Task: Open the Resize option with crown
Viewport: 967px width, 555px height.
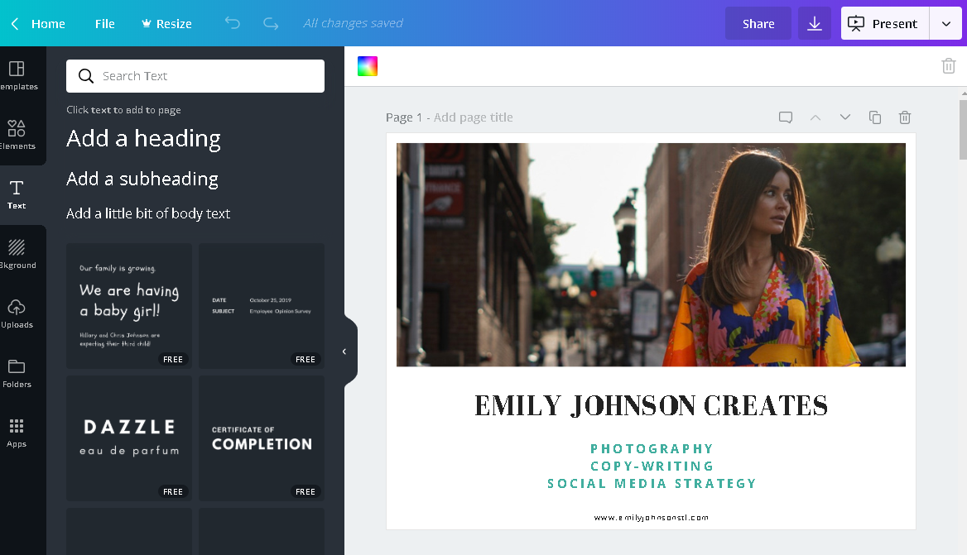Action: (x=166, y=24)
